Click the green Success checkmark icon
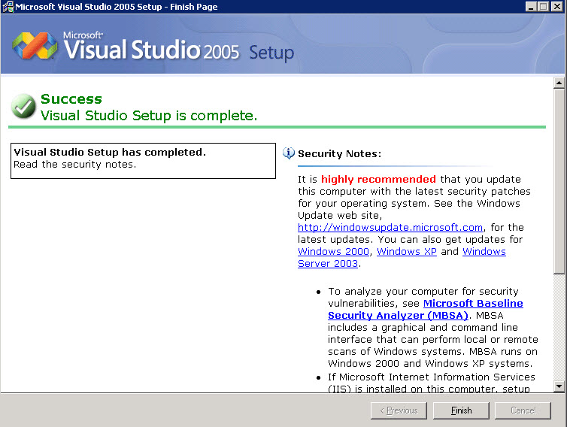567x427 pixels. click(23, 106)
